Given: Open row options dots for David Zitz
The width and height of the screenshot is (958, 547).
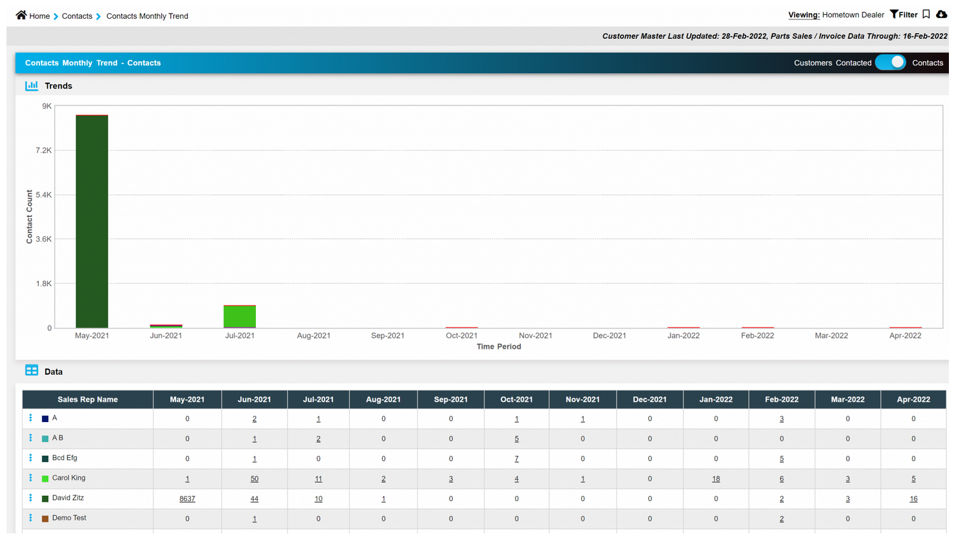Looking at the screenshot, I should [x=30, y=498].
